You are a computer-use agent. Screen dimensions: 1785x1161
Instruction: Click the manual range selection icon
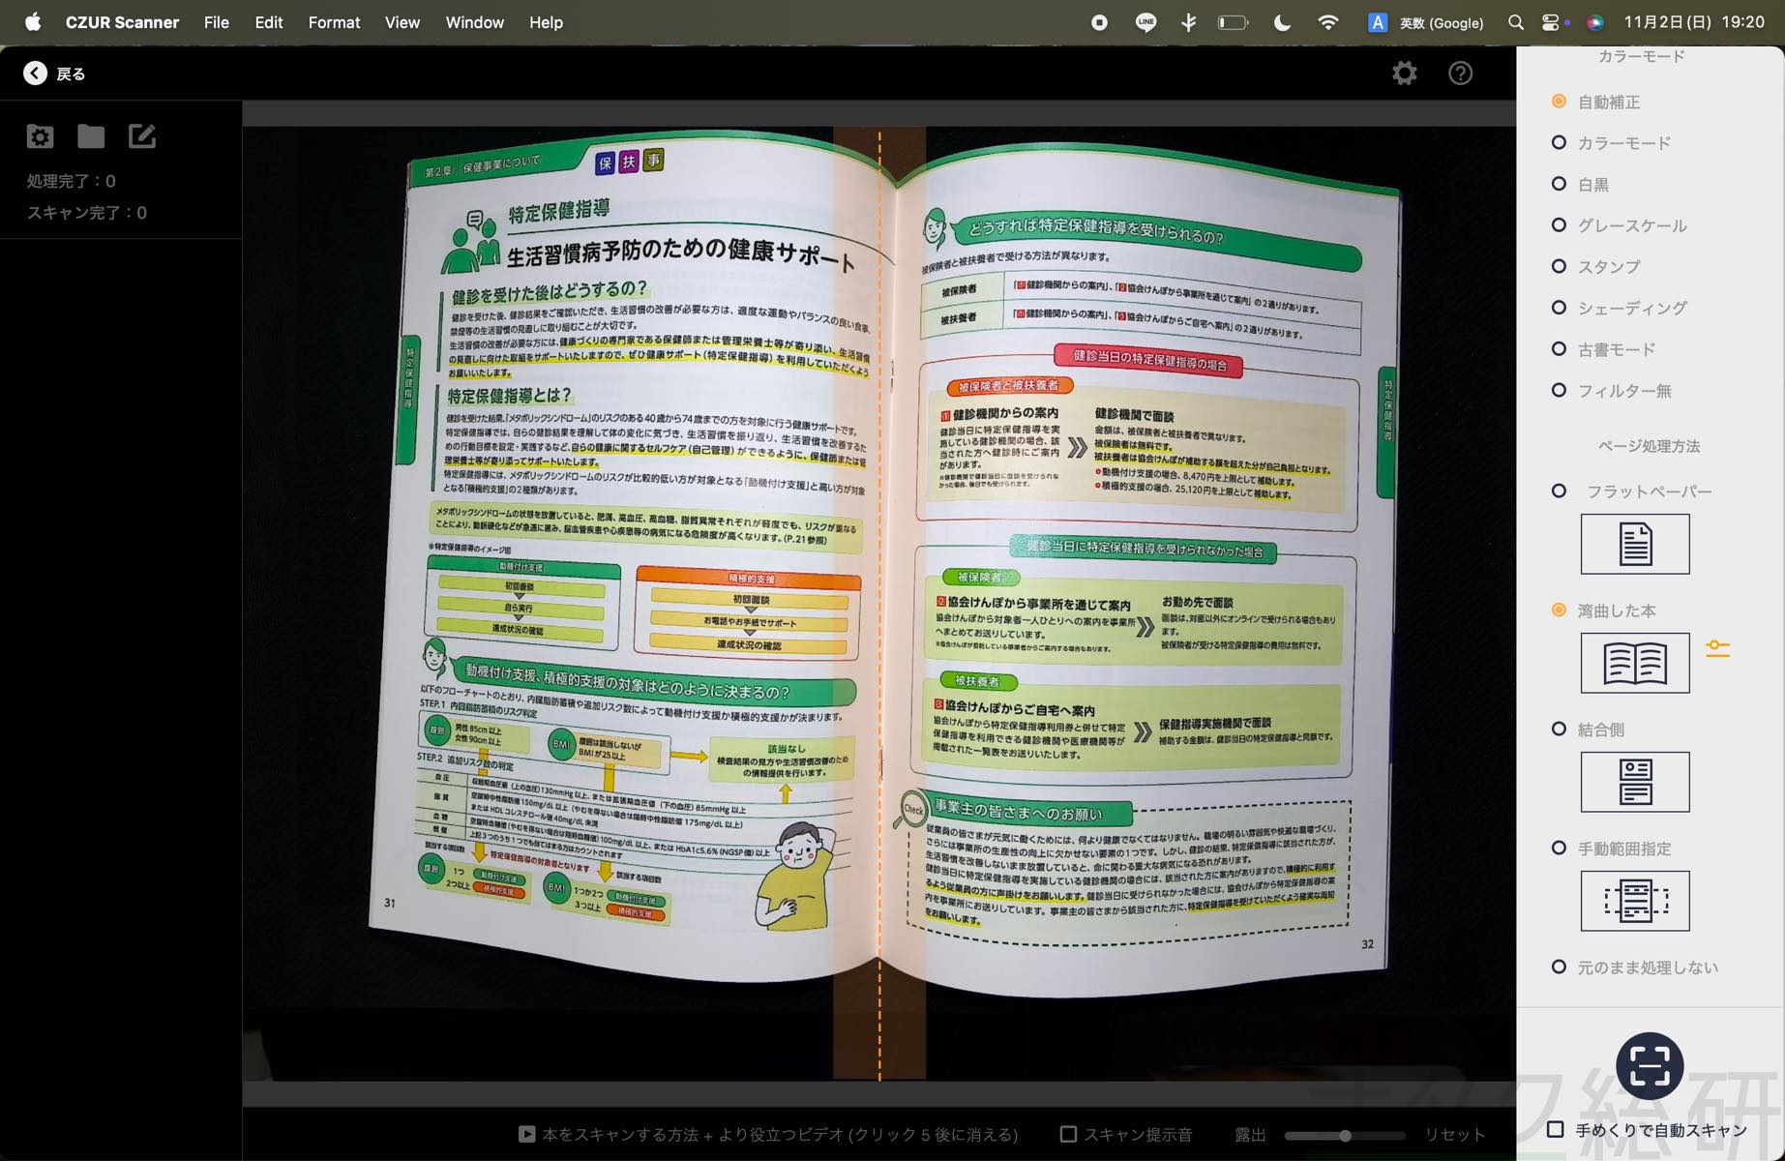[1634, 901]
